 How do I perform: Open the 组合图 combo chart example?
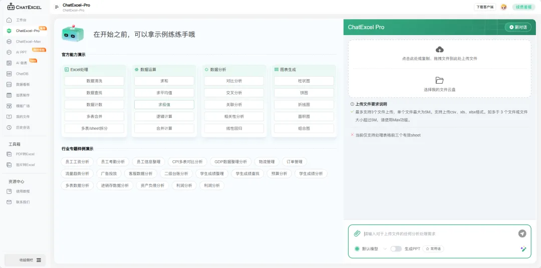(x=304, y=128)
